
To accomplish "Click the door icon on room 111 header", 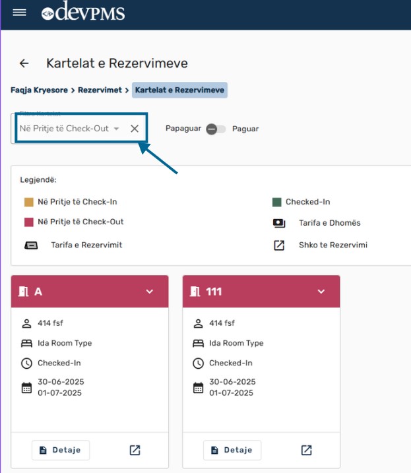I will (196, 292).
